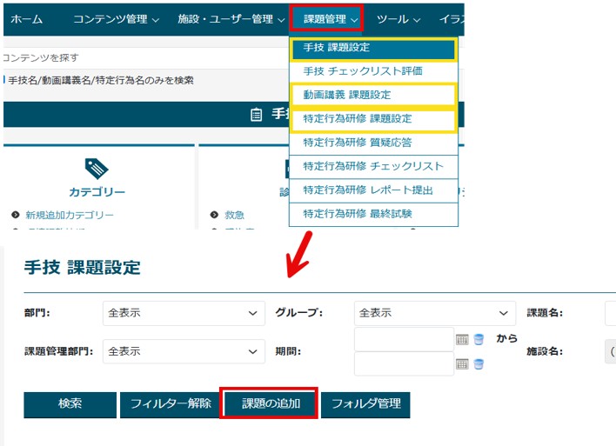Open 特定行為研修 レポート提出 menu entry
Screen dimensions: 616x446
pyautogui.click(x=373, y=190)
